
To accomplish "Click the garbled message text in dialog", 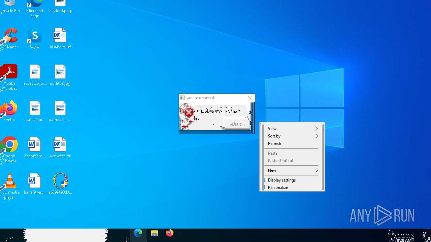I will (219, 111).
